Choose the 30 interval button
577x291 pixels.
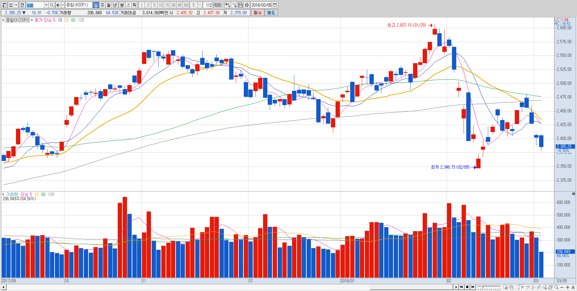[x=173, y=5]
